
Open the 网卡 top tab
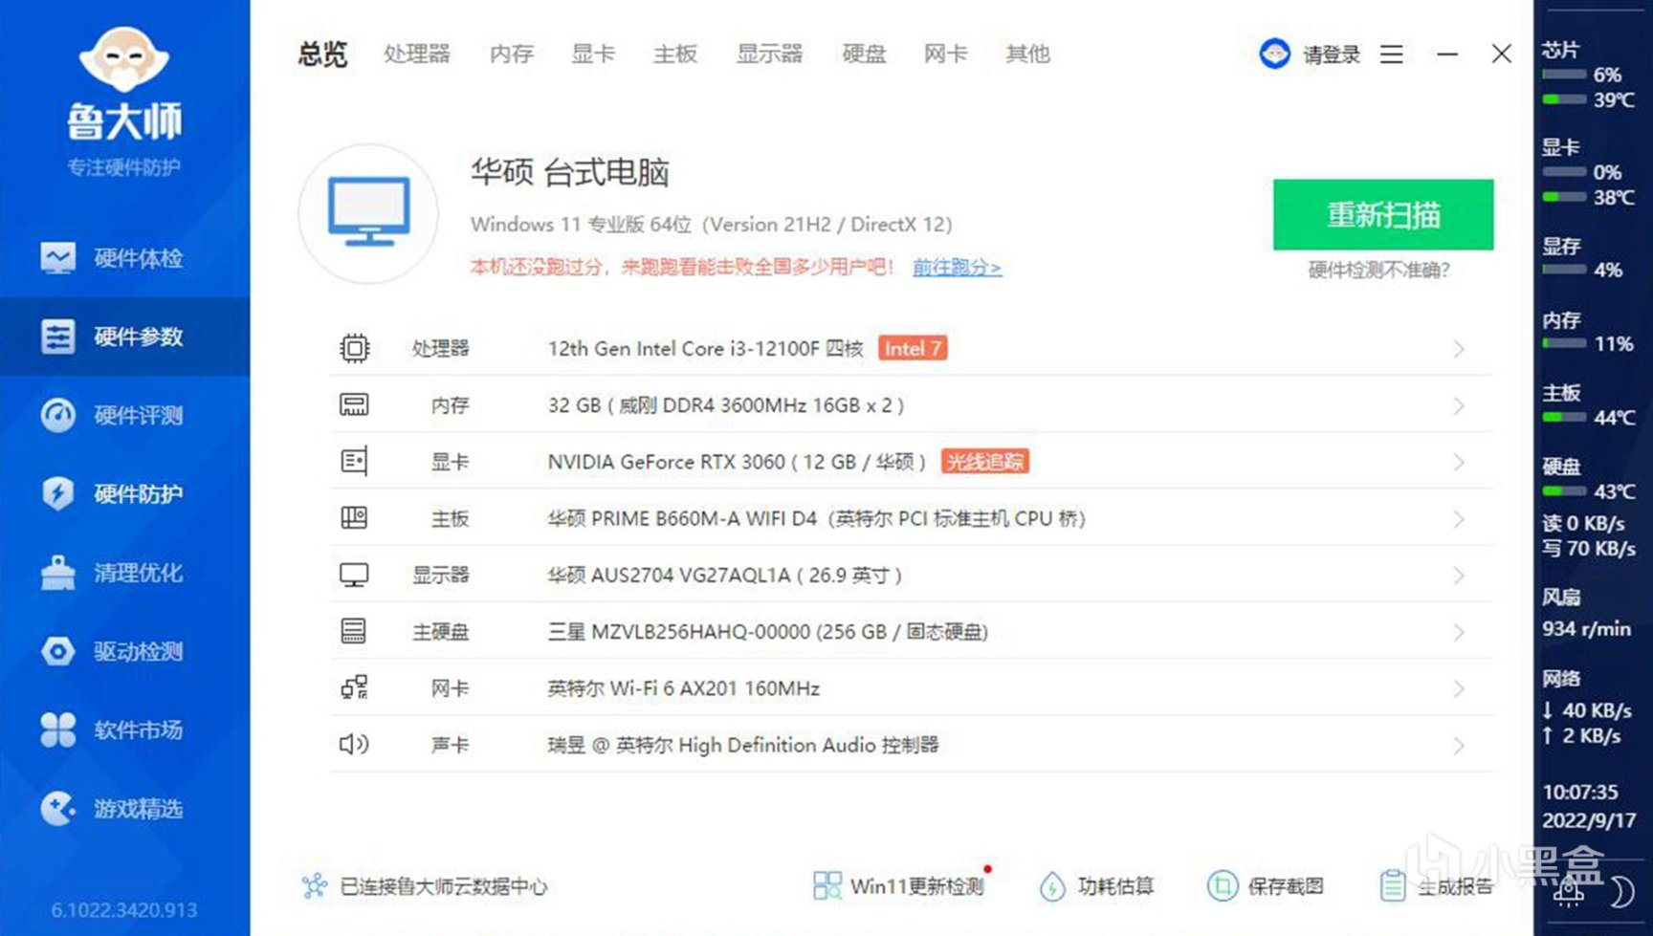tap(945, 54)
